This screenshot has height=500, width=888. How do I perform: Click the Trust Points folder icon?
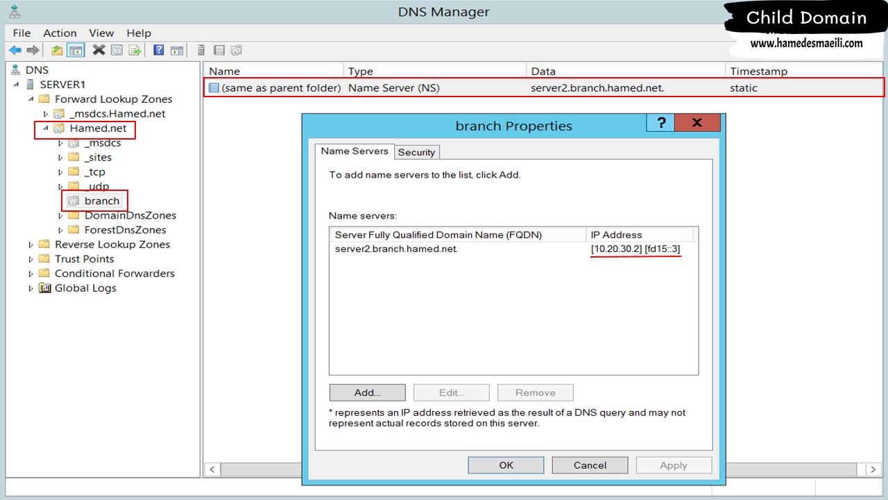coord(45,259)
